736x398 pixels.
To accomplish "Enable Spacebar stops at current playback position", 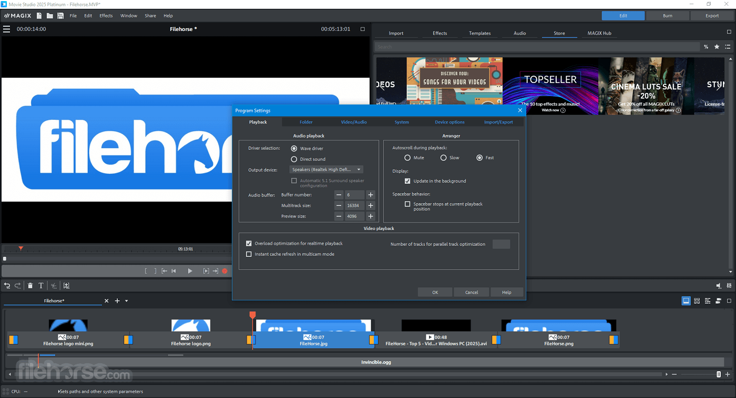I will 407,204.
